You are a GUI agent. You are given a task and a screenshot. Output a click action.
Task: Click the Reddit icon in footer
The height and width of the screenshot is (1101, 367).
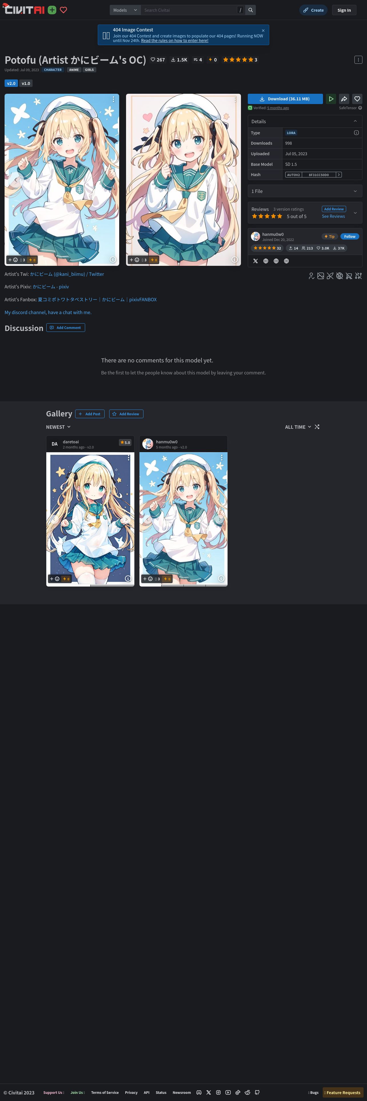point(247,1092)
